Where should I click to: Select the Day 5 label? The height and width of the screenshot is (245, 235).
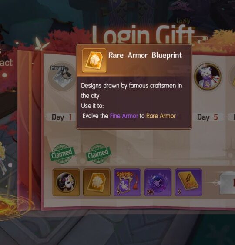(208, 117)
